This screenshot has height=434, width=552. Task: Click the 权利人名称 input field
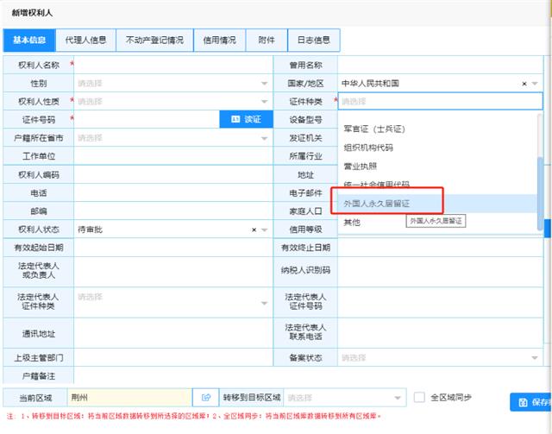coord(172,65)
